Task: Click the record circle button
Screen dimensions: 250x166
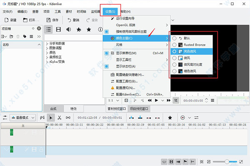Action: coord(183,118)
